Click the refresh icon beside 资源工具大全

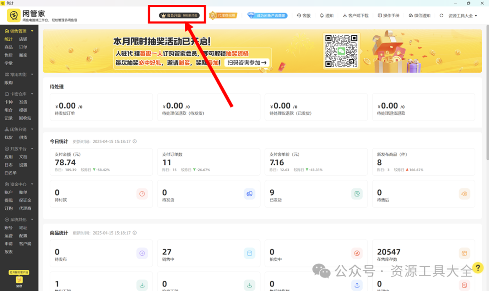click(x=441, y=15)
